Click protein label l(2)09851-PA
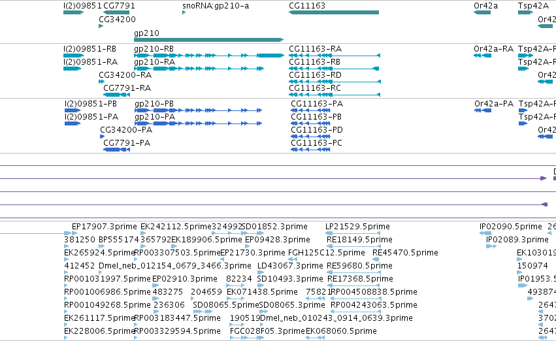The width and height of the screenshot is (556, 341). coord(91,117)
